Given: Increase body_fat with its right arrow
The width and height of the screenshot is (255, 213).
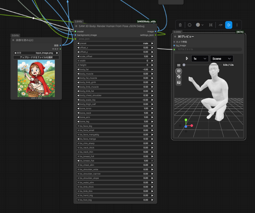Looking at the screenshot, I should pos(152,70).
